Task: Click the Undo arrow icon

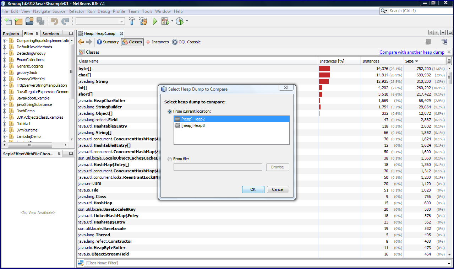Action: (x=54, y=21)
